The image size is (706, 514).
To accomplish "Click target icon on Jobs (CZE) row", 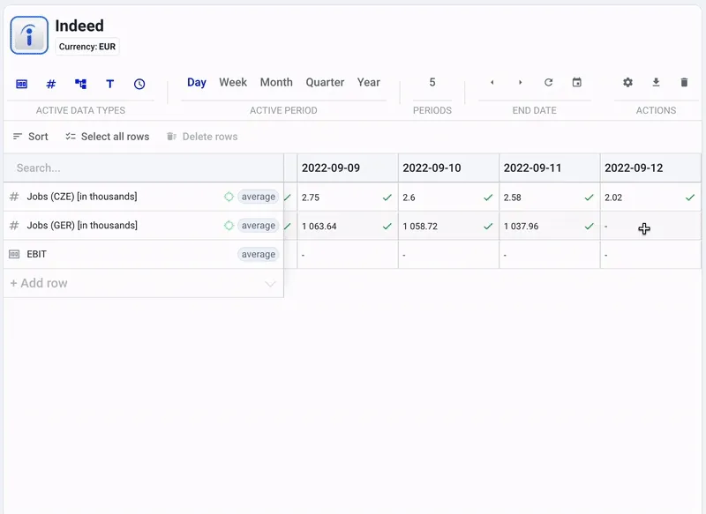I will 229,197.
